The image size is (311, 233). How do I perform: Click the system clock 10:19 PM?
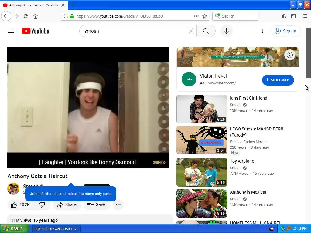pyautogui.click(x=300, y=229)
